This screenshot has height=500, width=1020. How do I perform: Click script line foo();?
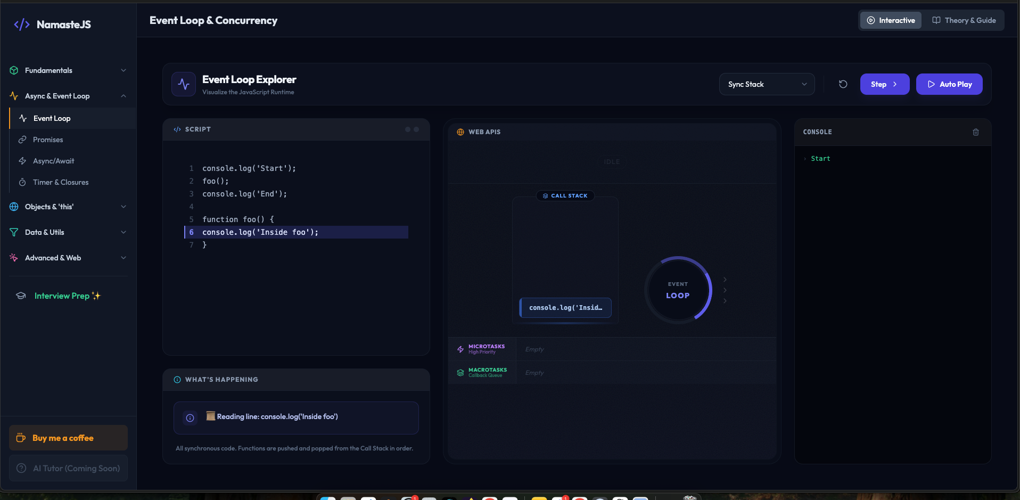point(215,181)
